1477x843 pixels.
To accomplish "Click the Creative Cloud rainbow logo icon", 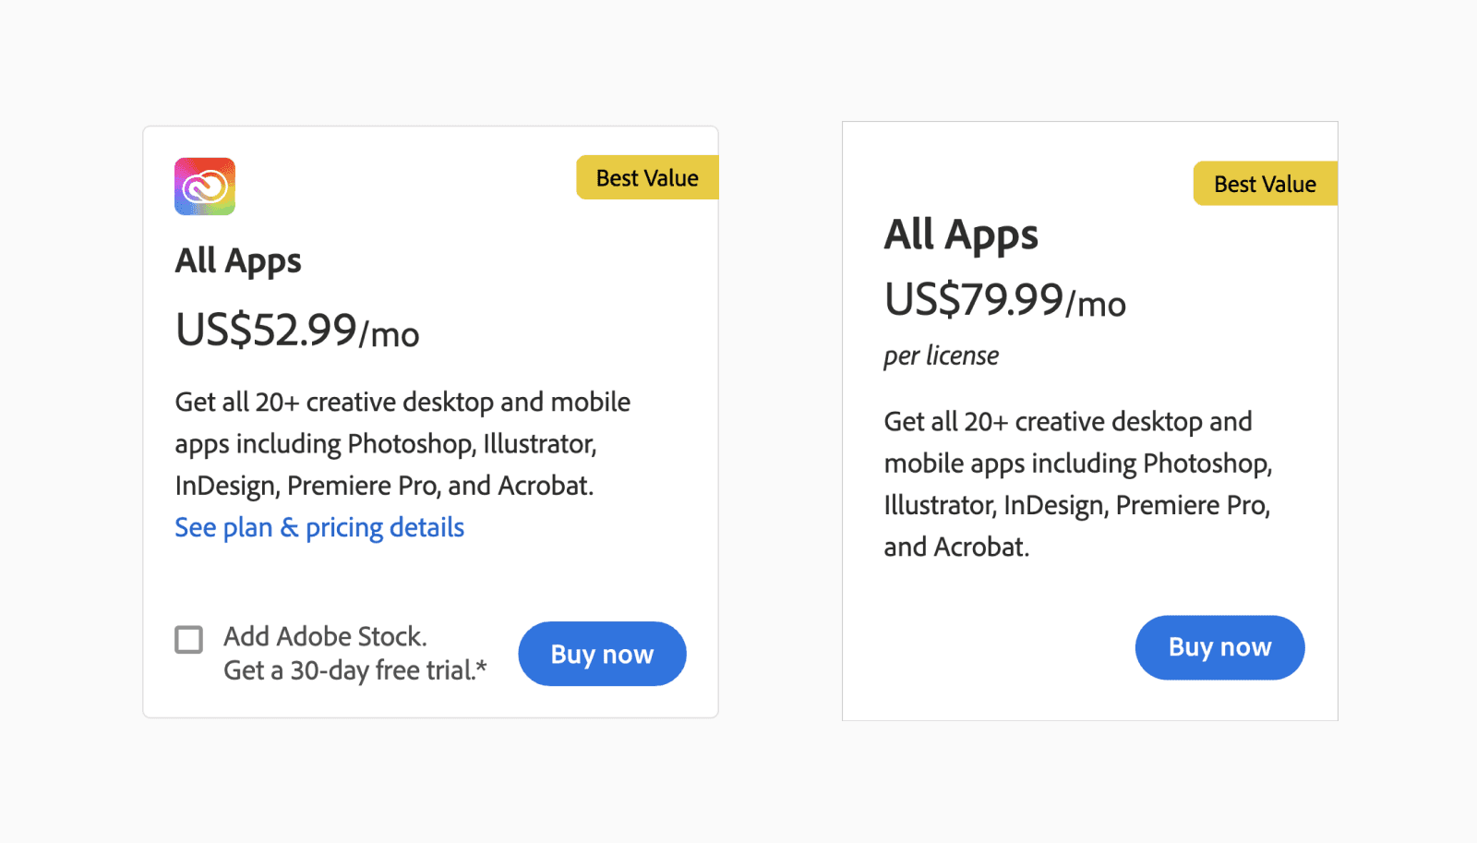I will (x=205, y=187).
